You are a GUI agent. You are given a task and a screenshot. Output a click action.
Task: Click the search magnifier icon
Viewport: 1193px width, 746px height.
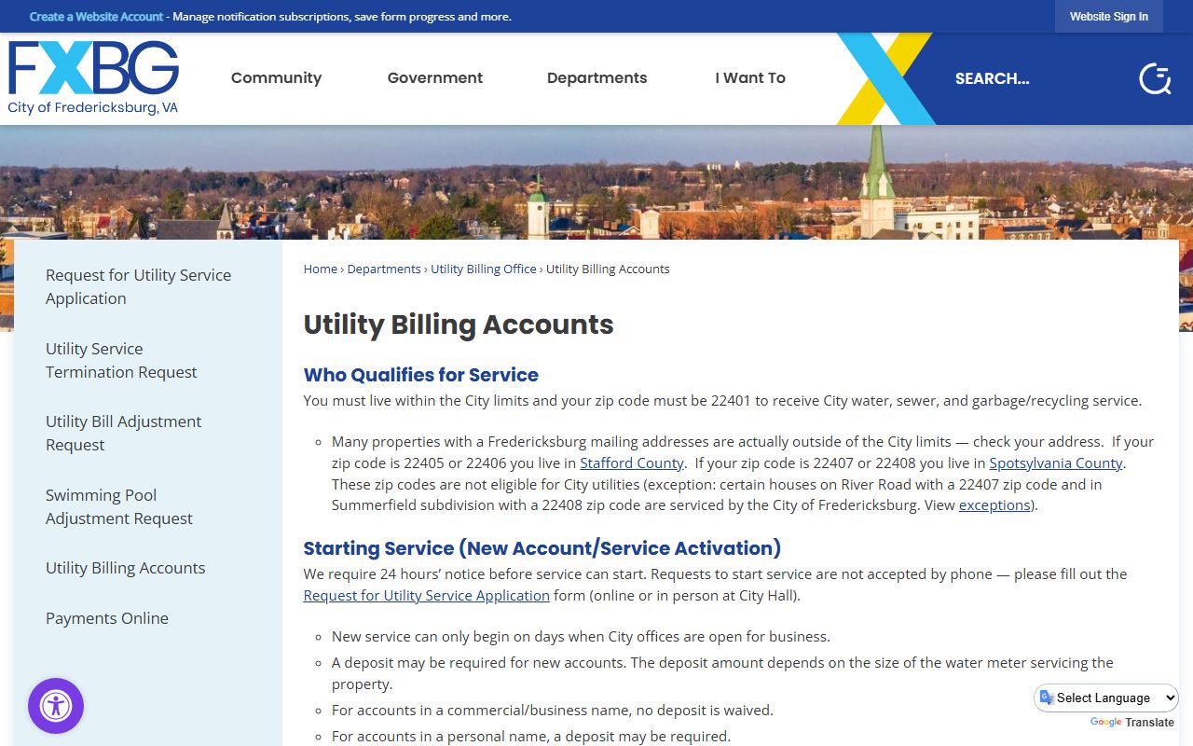[1155, 79]
